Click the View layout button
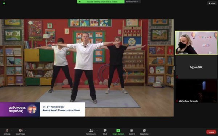Viewport: 218px width, 136px height. [212, 3]
